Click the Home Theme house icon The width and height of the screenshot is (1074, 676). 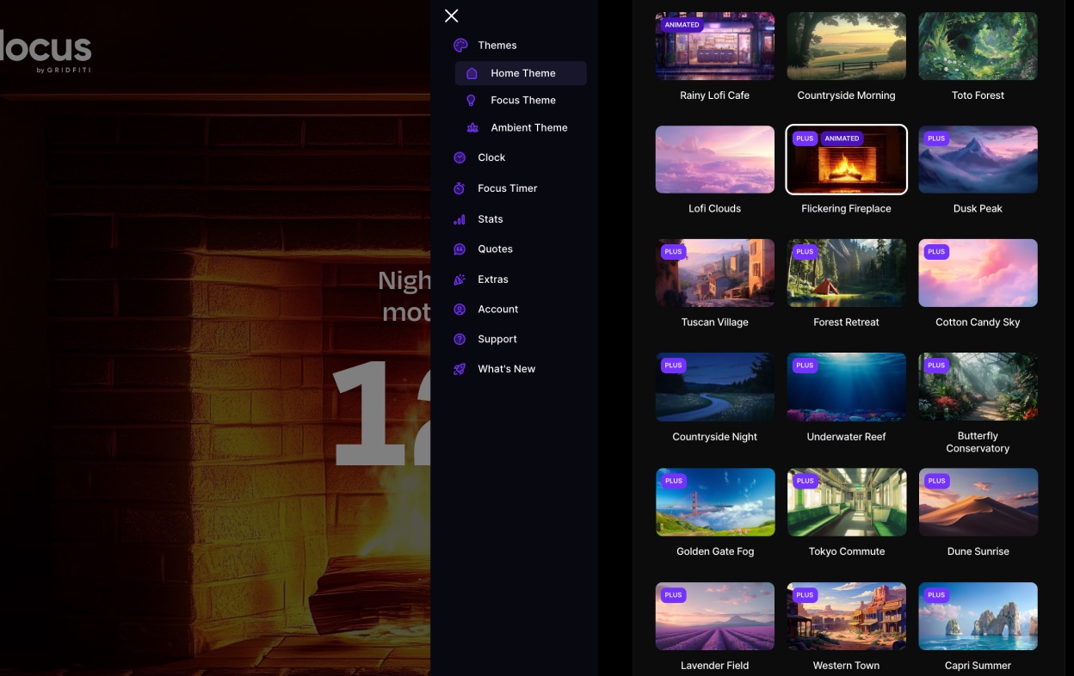pyautogui.click(x=472, y=73)
